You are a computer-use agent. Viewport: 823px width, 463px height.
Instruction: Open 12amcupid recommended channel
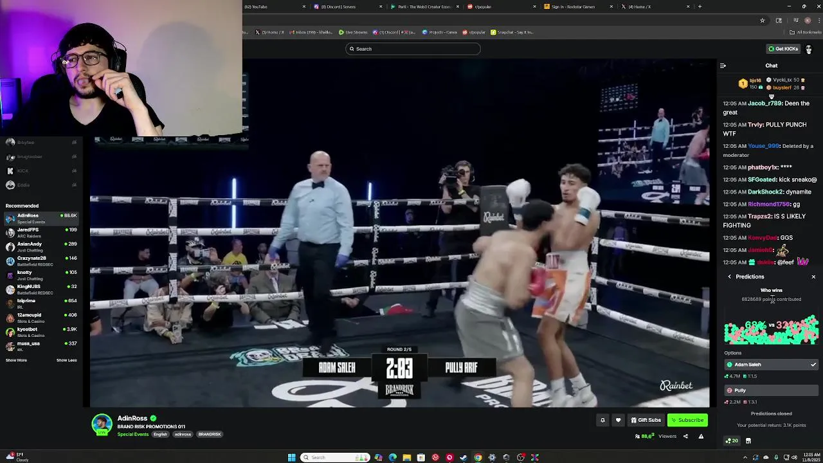tap(41, 317)
